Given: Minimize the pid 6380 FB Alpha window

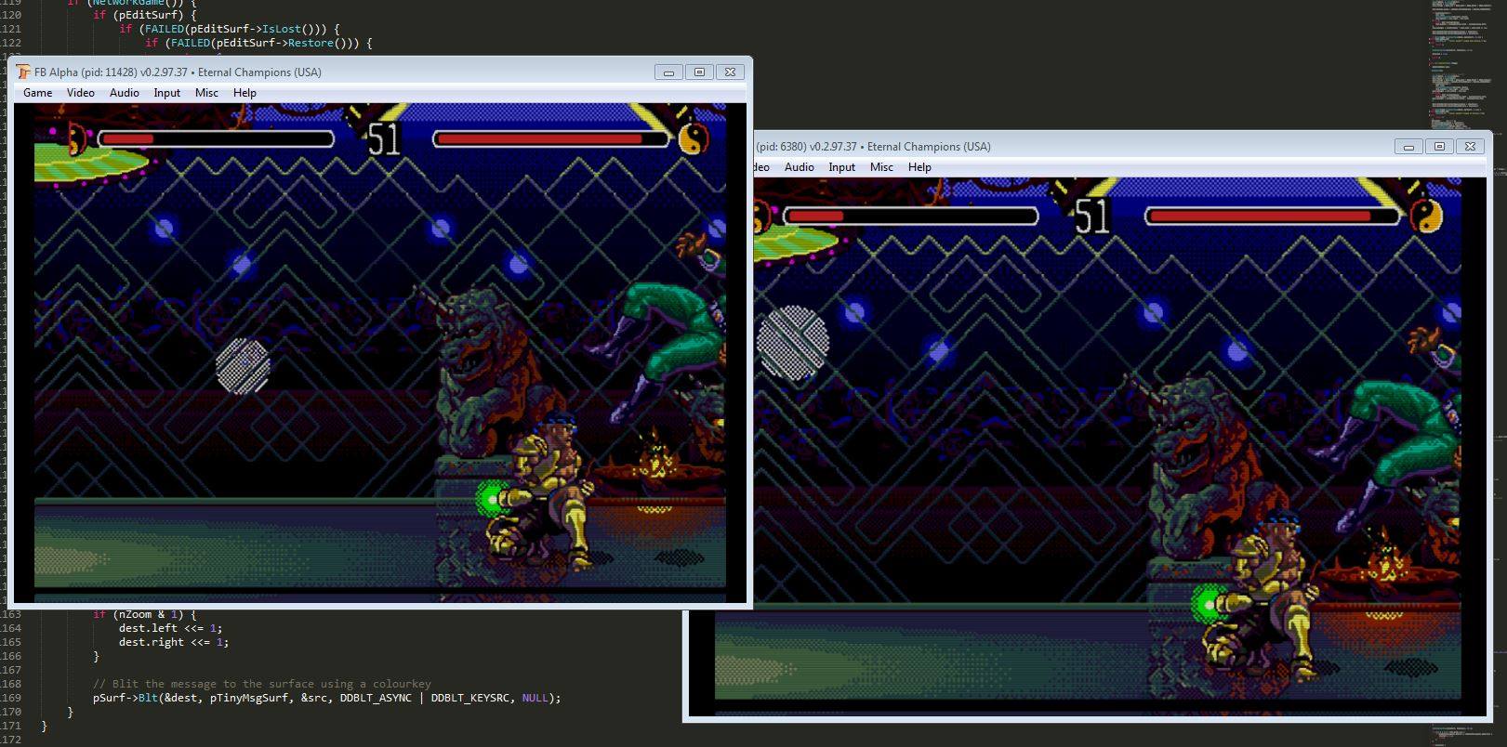Looking at the screenshot, I should 1408,147.
